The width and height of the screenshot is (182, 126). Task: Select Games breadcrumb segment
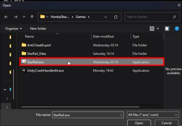click(80, 17)
